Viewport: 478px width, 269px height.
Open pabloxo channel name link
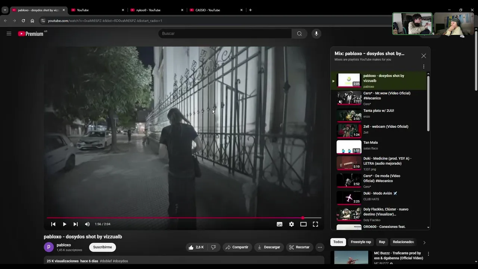[64, 245]
